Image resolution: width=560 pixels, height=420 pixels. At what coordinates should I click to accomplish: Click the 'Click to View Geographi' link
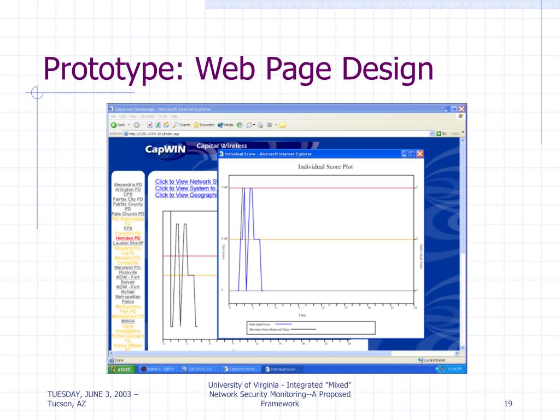(186, 195)
